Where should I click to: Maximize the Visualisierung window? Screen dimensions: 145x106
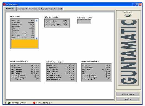click(137, 4)
